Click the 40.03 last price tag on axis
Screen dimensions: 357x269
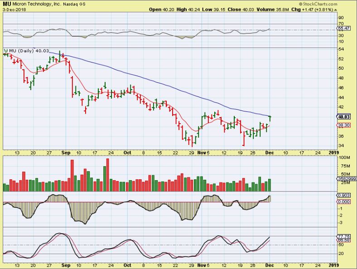pyautogui.click(x=344, y=117)
